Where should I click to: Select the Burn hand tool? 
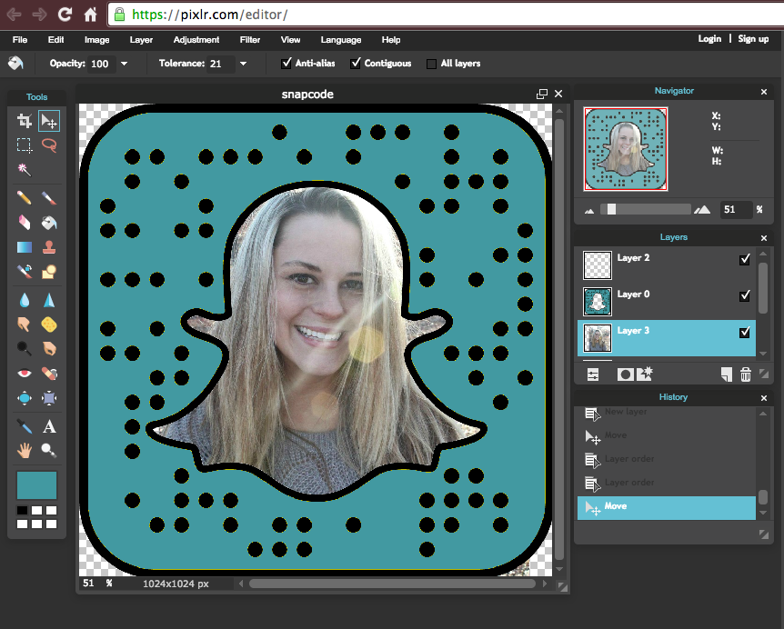click(x=49, y=349)
